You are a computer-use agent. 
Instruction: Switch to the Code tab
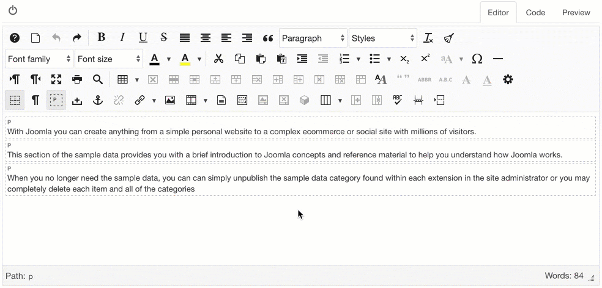[535, 12]
